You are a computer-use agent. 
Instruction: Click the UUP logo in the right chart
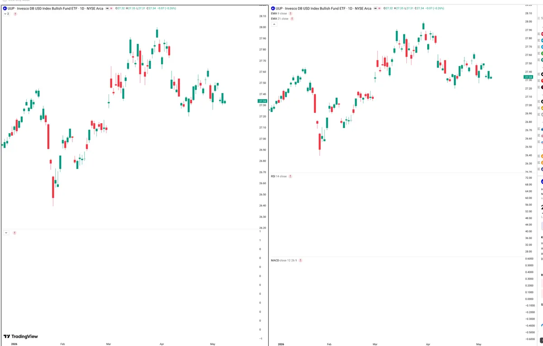(x=272, y=8)
